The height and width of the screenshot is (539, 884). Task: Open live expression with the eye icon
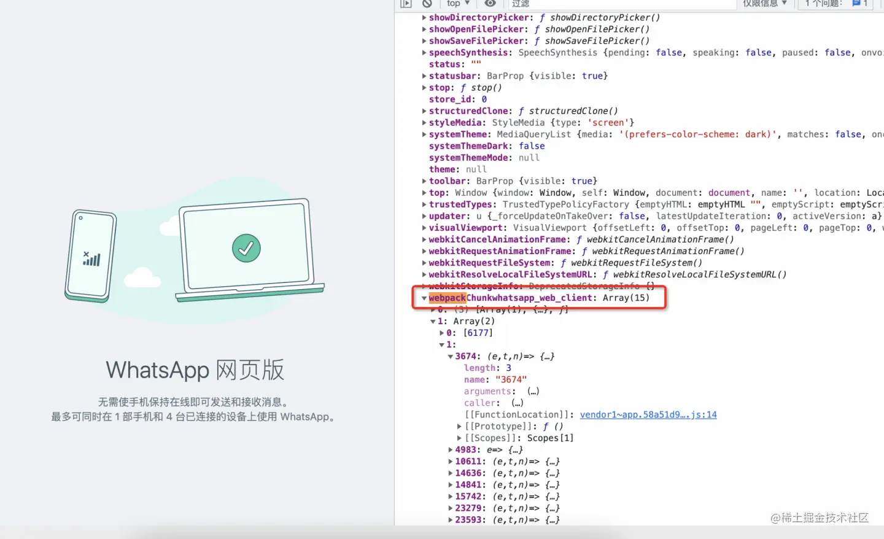click(x=490, y=4)
